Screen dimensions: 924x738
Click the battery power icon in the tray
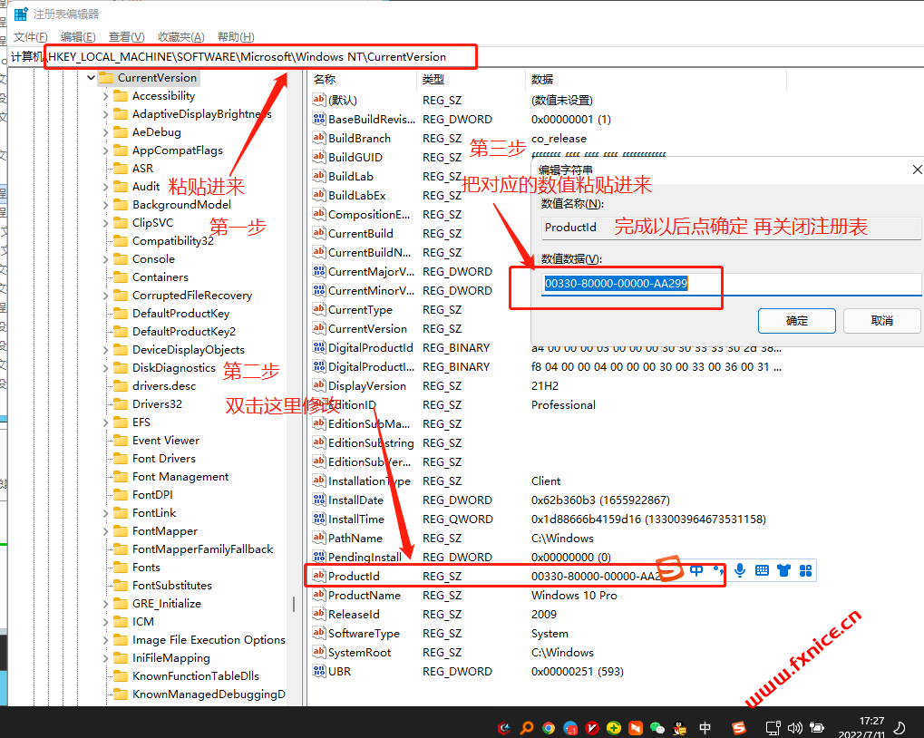tap(817, 728)
